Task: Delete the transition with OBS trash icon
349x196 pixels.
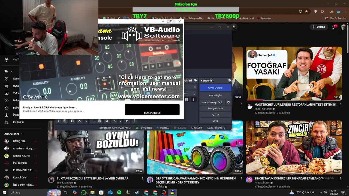Action: click(x=186, y=100)
